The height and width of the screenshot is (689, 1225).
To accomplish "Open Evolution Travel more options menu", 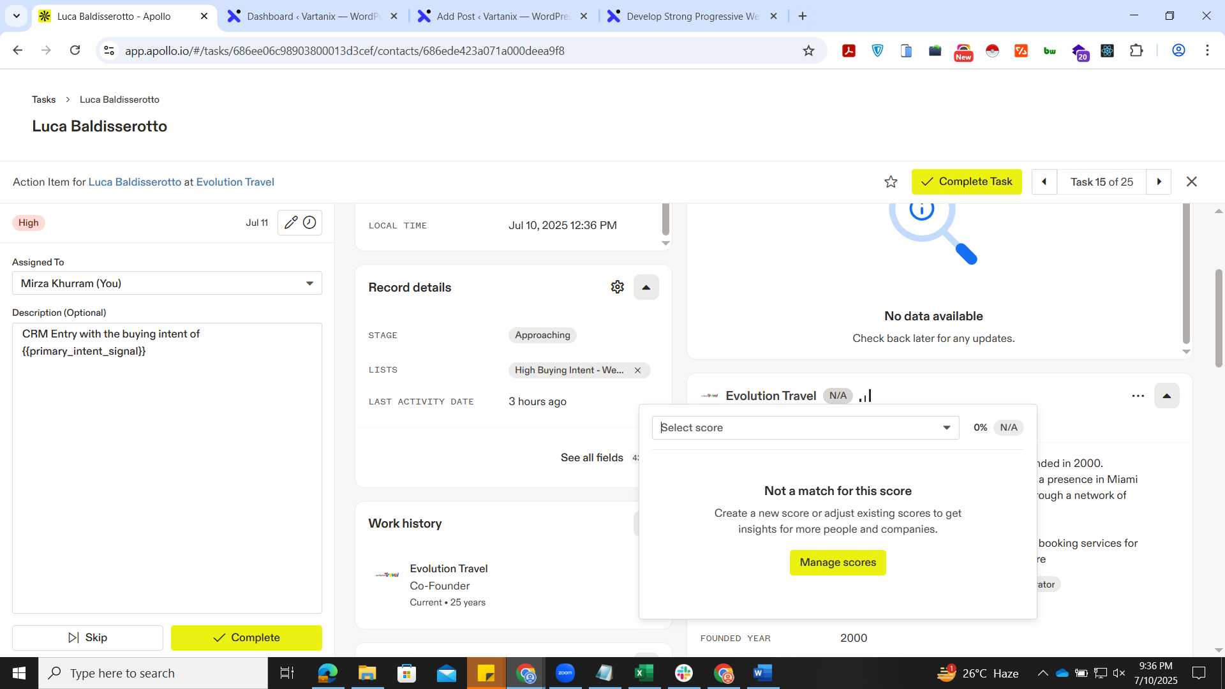I will point(1138,396).
